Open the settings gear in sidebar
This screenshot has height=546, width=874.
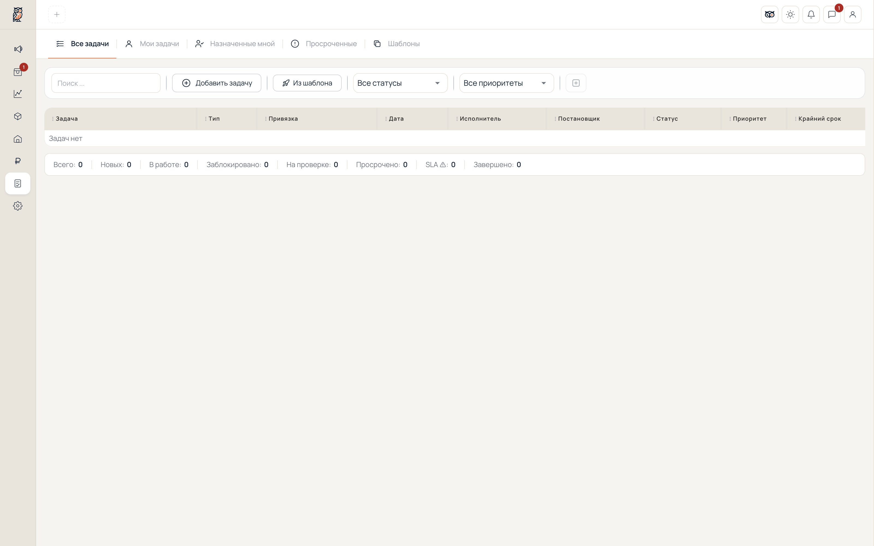[18, 206]
